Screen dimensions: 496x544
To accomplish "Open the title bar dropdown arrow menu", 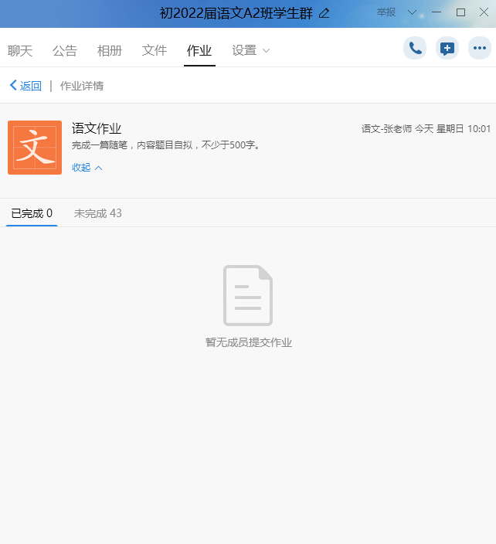I will point(412,12).
